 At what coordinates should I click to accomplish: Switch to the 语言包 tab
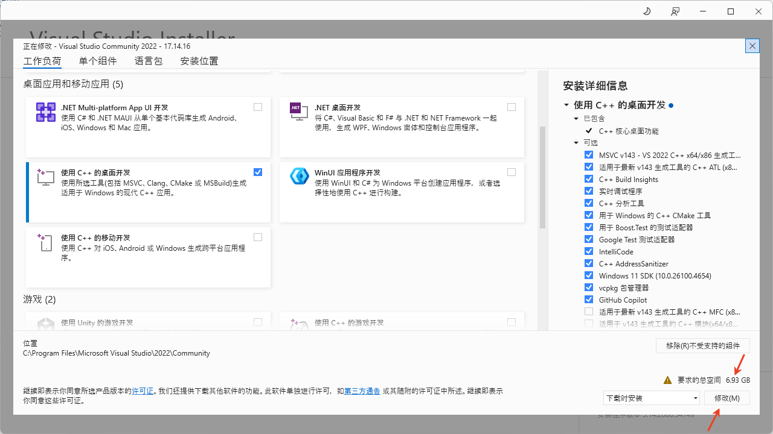[149, 61]
